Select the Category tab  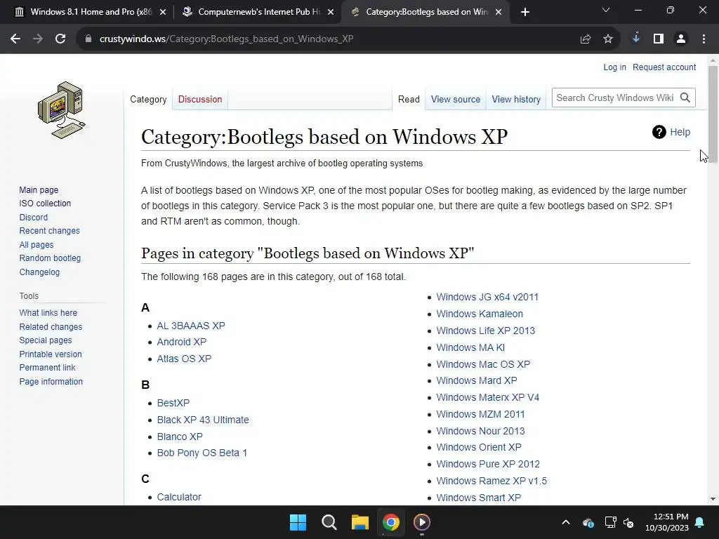(x=148, y=99)
